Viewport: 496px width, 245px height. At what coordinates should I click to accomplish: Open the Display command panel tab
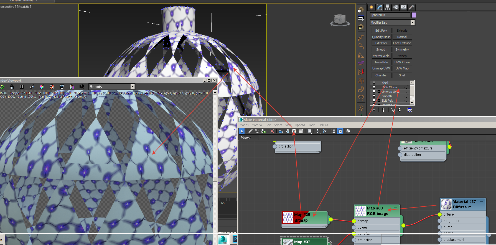[x=404, y=7]
